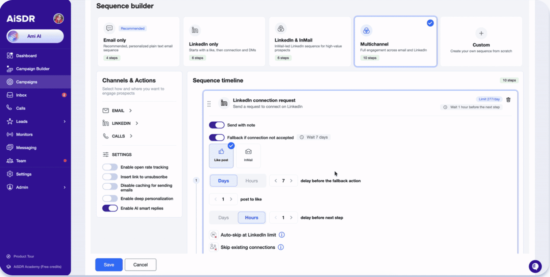Increase the number of posts to like
The height and width of the screenshot is (277, 550).
231,199
